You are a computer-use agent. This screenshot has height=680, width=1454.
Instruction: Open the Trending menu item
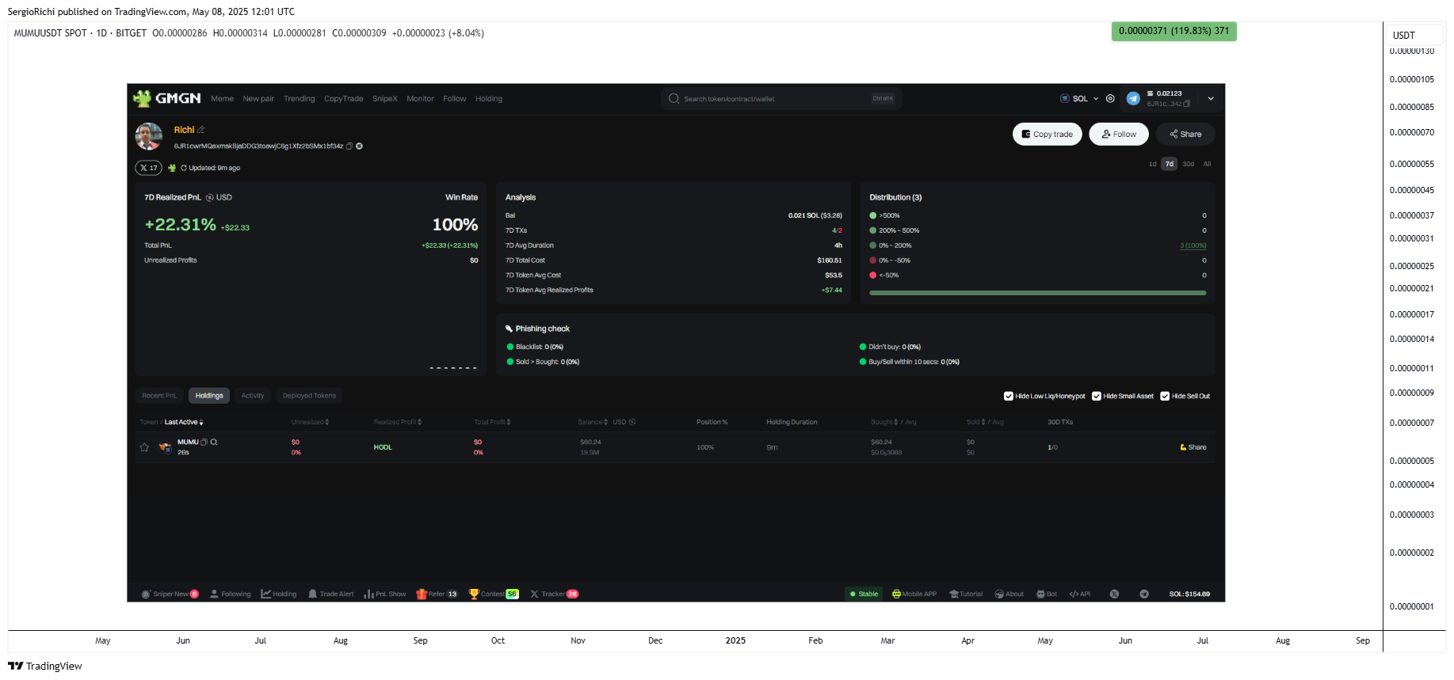(x=300, y=99)
